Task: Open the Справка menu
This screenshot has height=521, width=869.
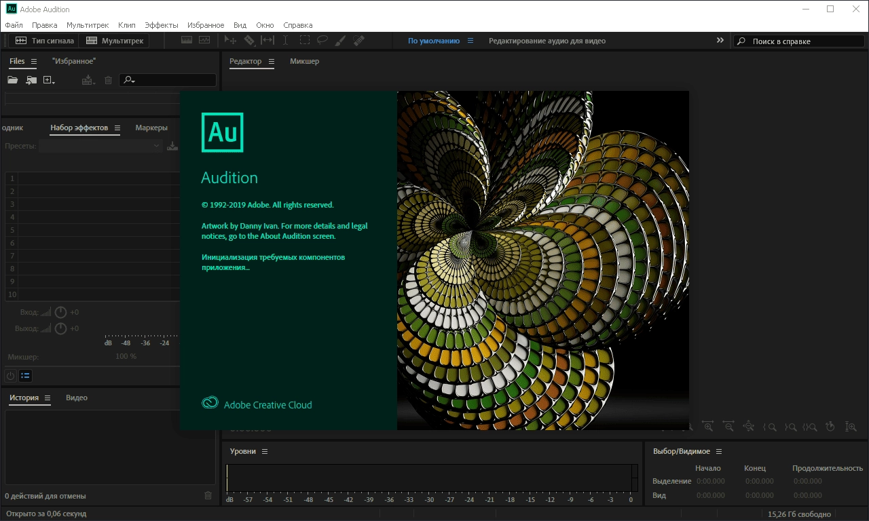Action: pos(298,25)
